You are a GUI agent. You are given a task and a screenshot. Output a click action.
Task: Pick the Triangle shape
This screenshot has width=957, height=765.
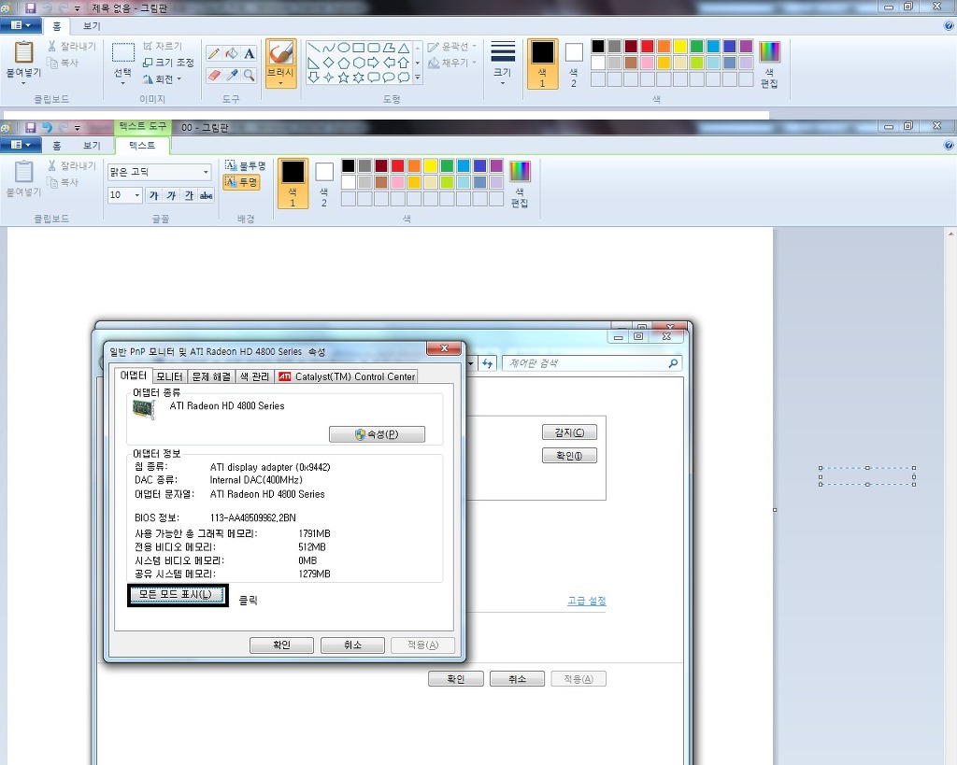(404, 48)
